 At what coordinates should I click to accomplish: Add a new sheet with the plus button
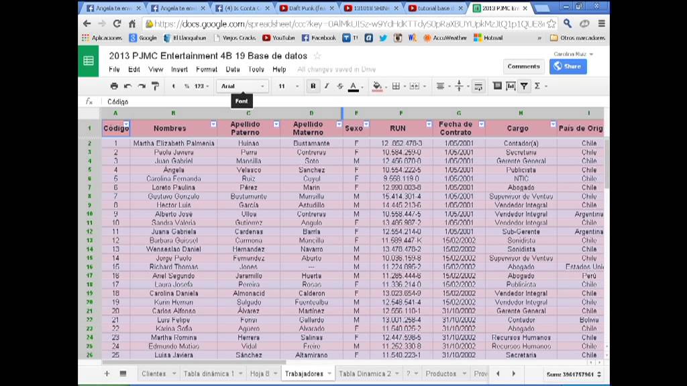coord(107,373)
